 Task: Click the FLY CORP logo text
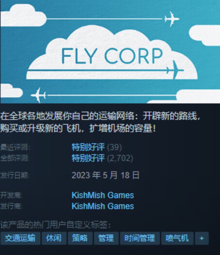(x=112, y=56)
